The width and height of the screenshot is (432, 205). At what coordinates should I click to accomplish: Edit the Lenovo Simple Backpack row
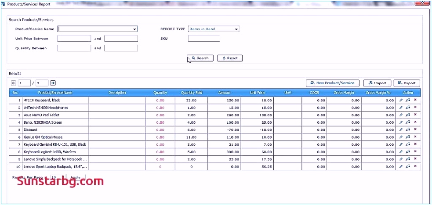coord(401,159)
